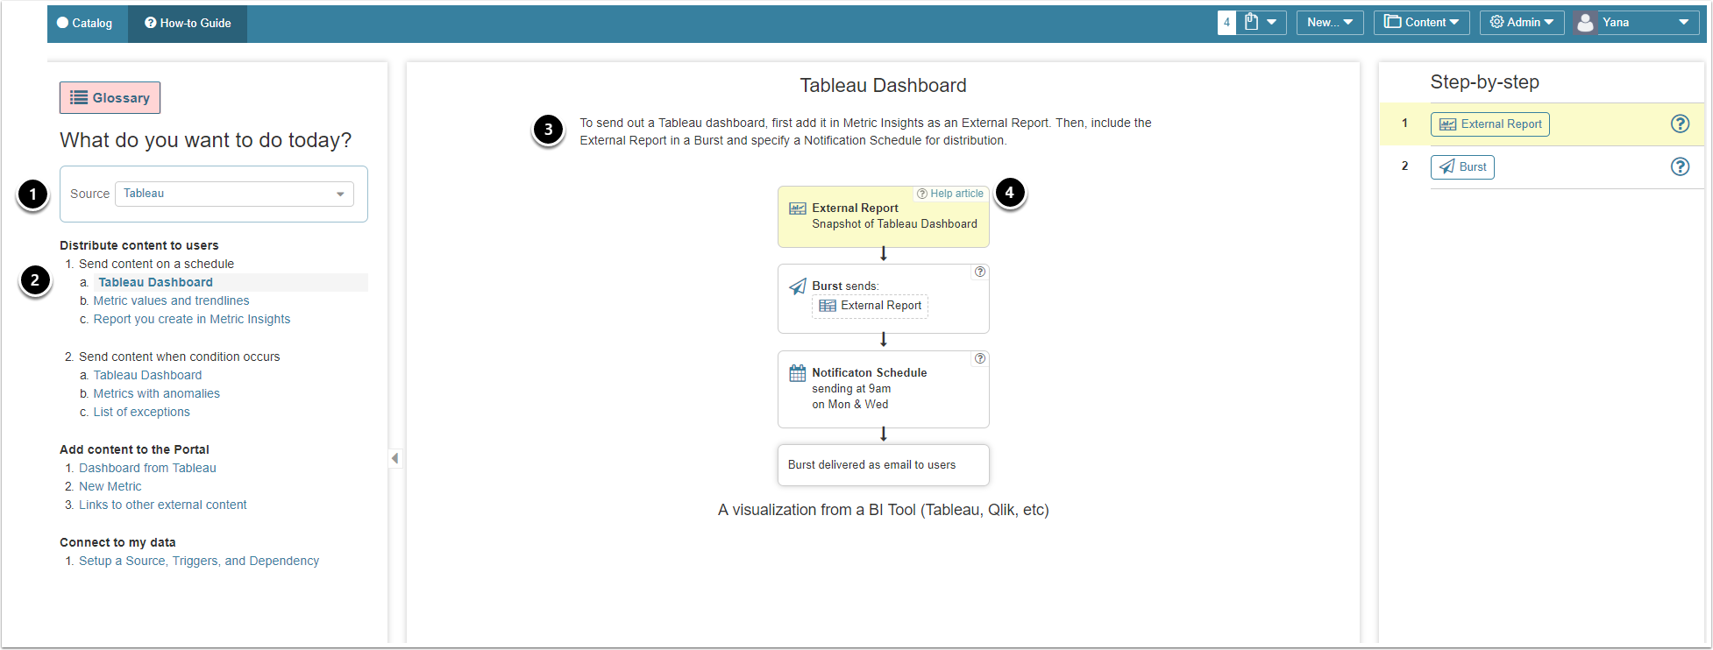Screen dimensions: 1713x650
Task: Click help icon on Notification Schedule card
Action: pos(980,358)
